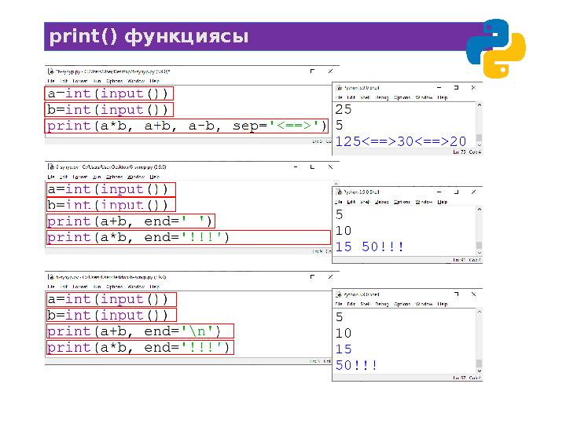The width and height of the screenshot is (566, 424).
Task: Maximize the editor containing sep='<==>' code
Action: (x=312, y=71)
